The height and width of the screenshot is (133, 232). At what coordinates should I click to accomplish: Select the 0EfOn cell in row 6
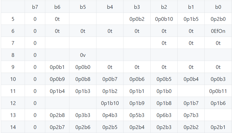click(x=218, y=31)
